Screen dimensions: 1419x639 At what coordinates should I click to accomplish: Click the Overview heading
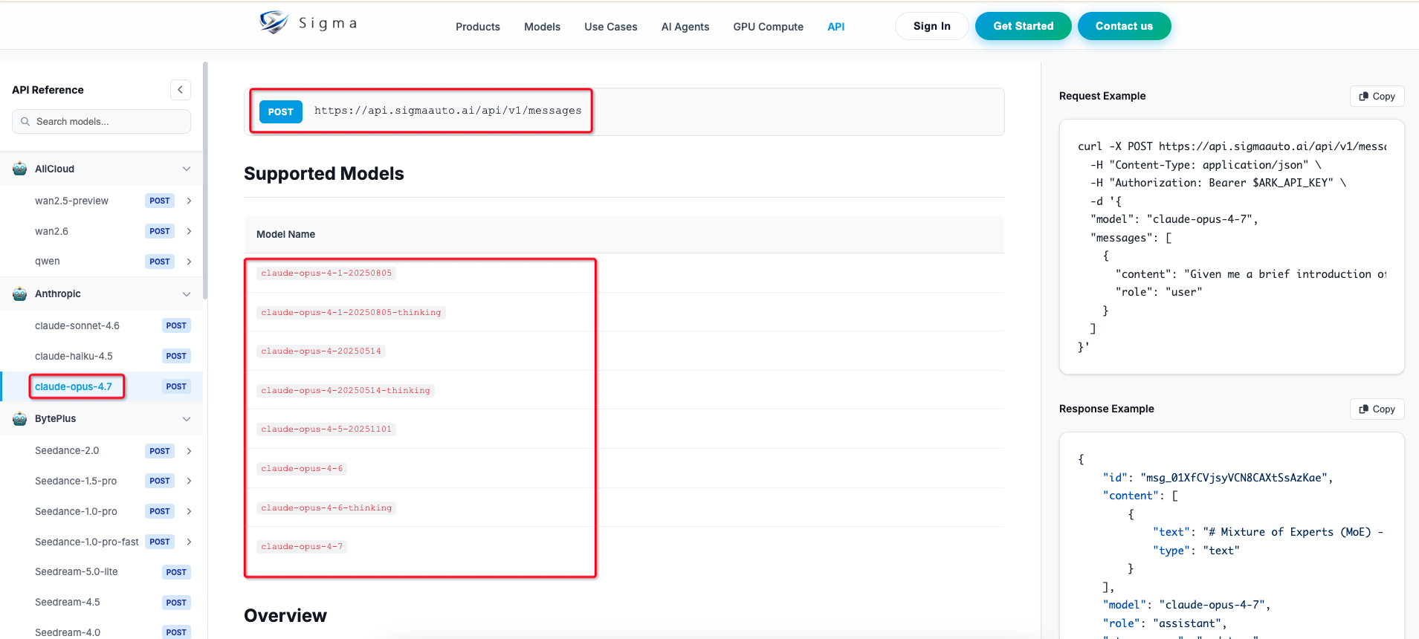(285, 616)
